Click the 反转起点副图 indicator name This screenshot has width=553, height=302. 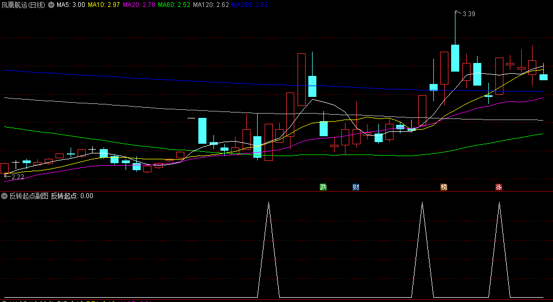coord(29,196)
